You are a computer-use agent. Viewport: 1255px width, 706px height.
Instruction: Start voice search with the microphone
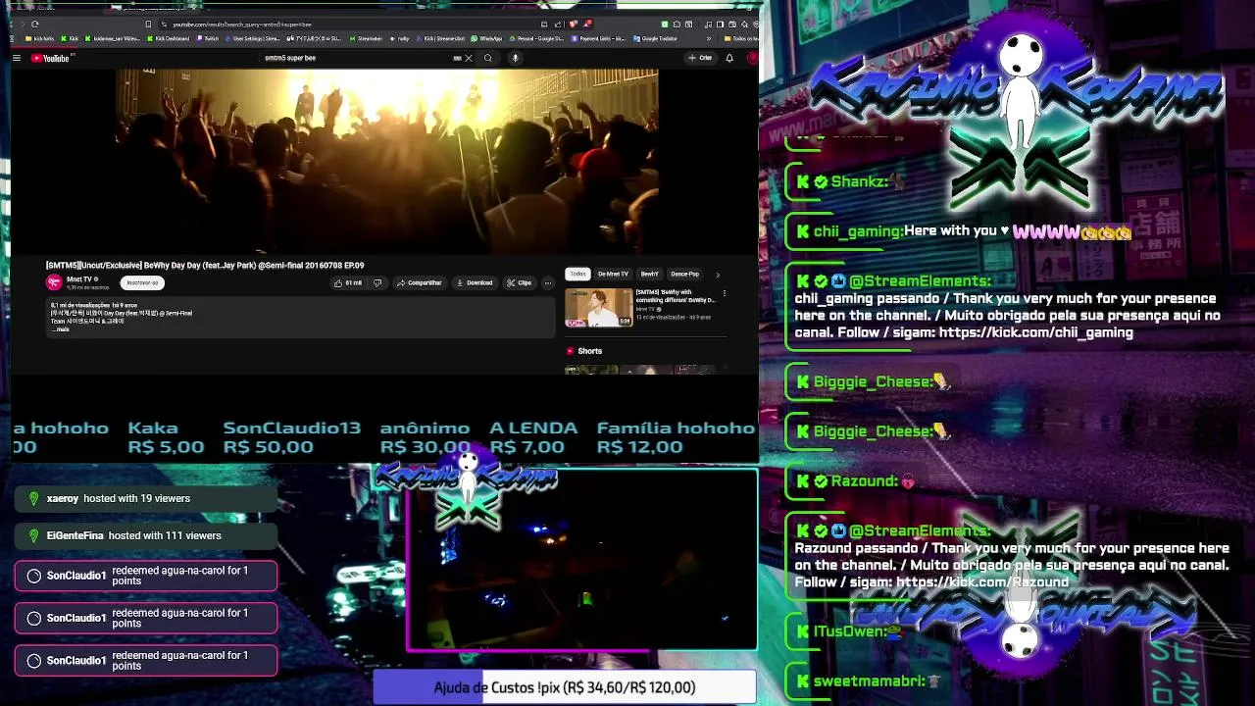click(515, 58)
